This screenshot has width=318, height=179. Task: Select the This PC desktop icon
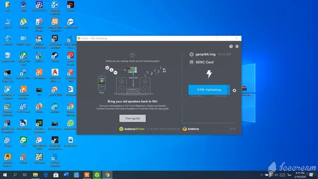click(8, 23)
